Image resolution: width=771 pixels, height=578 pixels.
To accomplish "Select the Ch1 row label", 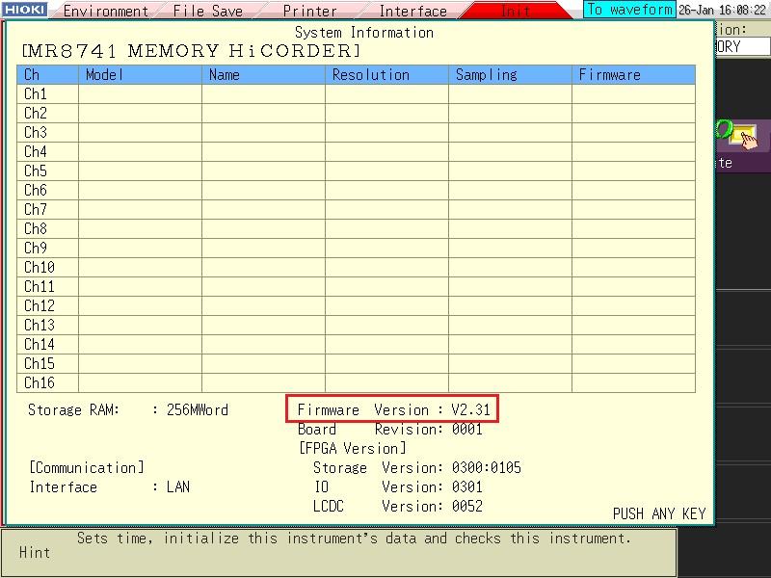I will (x=36, y=93).
